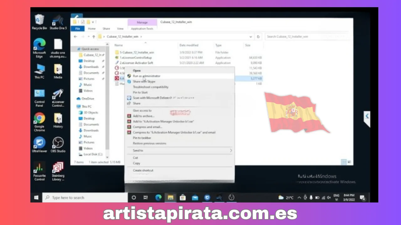Open the View ribbon tab
The height and width of the screenshot is (225, 401).
(120, 29)
